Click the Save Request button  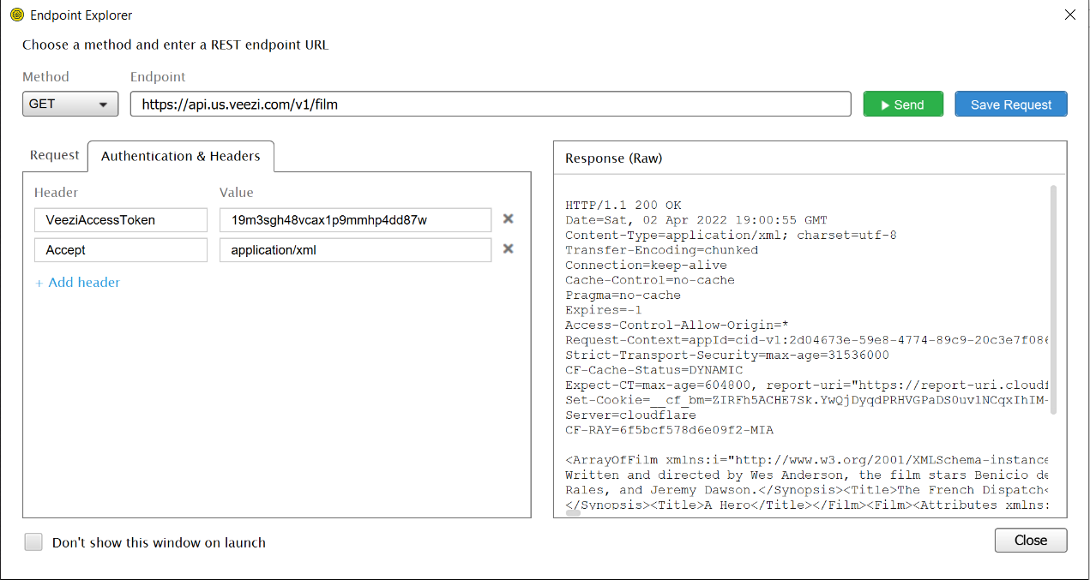(x=1010, y=105)
